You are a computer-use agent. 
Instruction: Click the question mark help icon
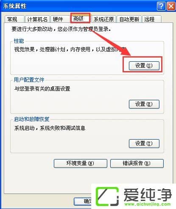(x=161, y=6)
